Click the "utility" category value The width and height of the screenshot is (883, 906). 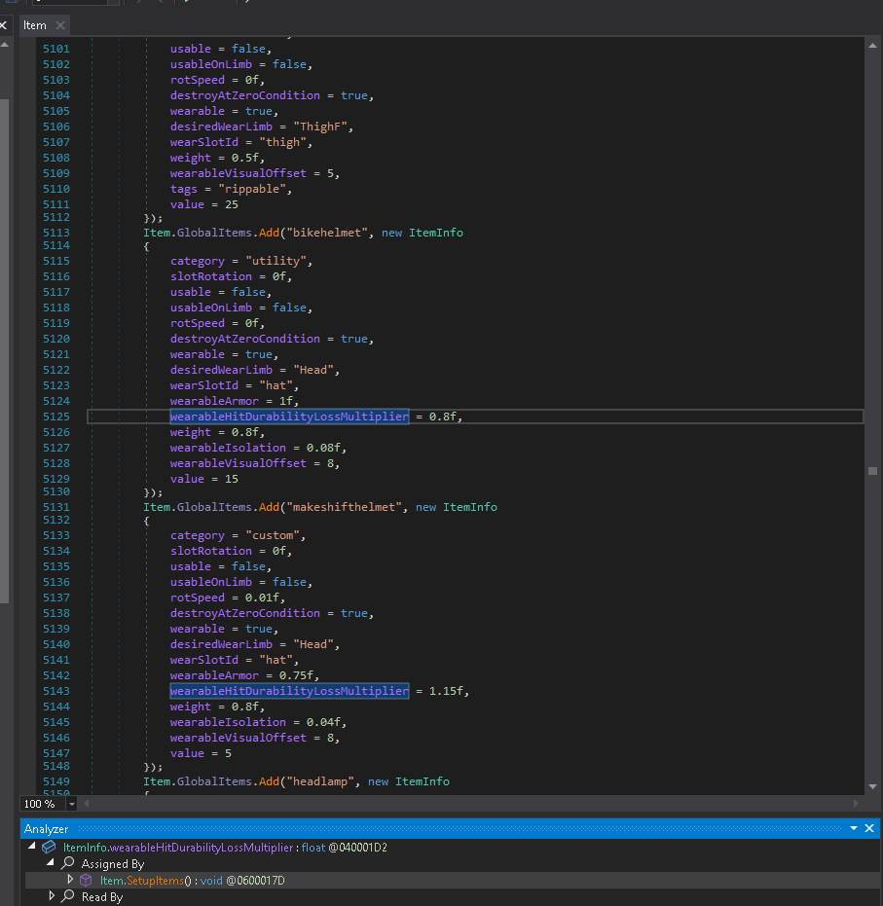(x=276, y=261)
